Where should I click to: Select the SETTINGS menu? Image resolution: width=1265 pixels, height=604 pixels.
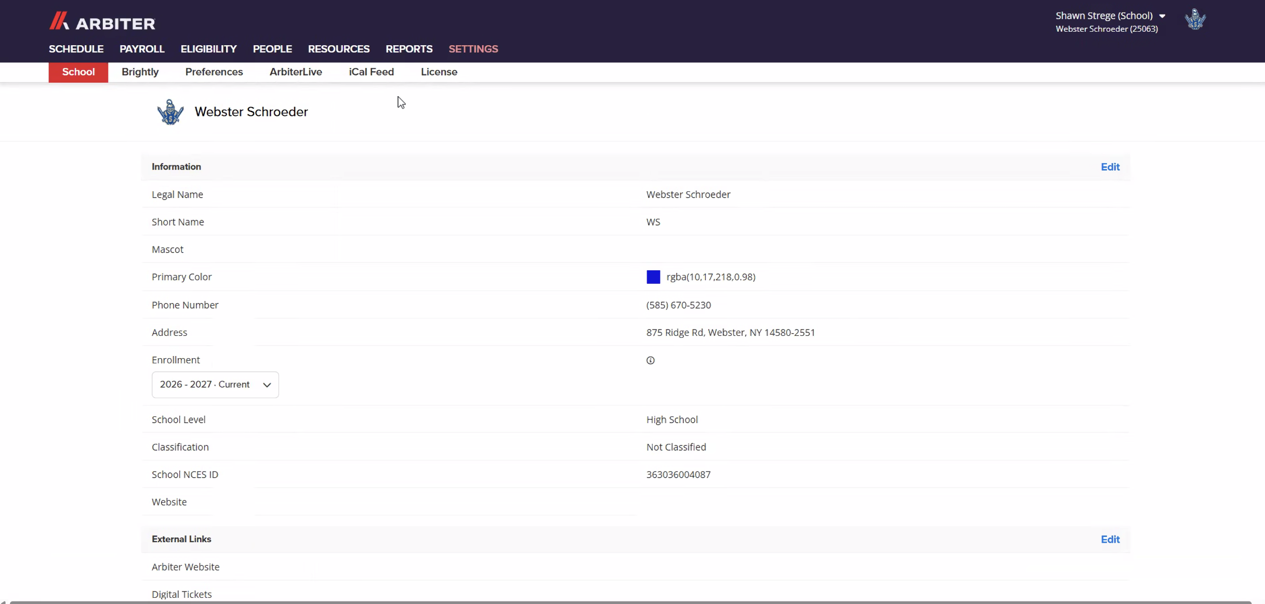473,49
